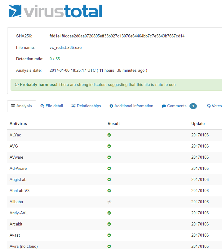222x249 pixels.
Task: Click the update date in Alibaba row
Action: tap(200, 202)
